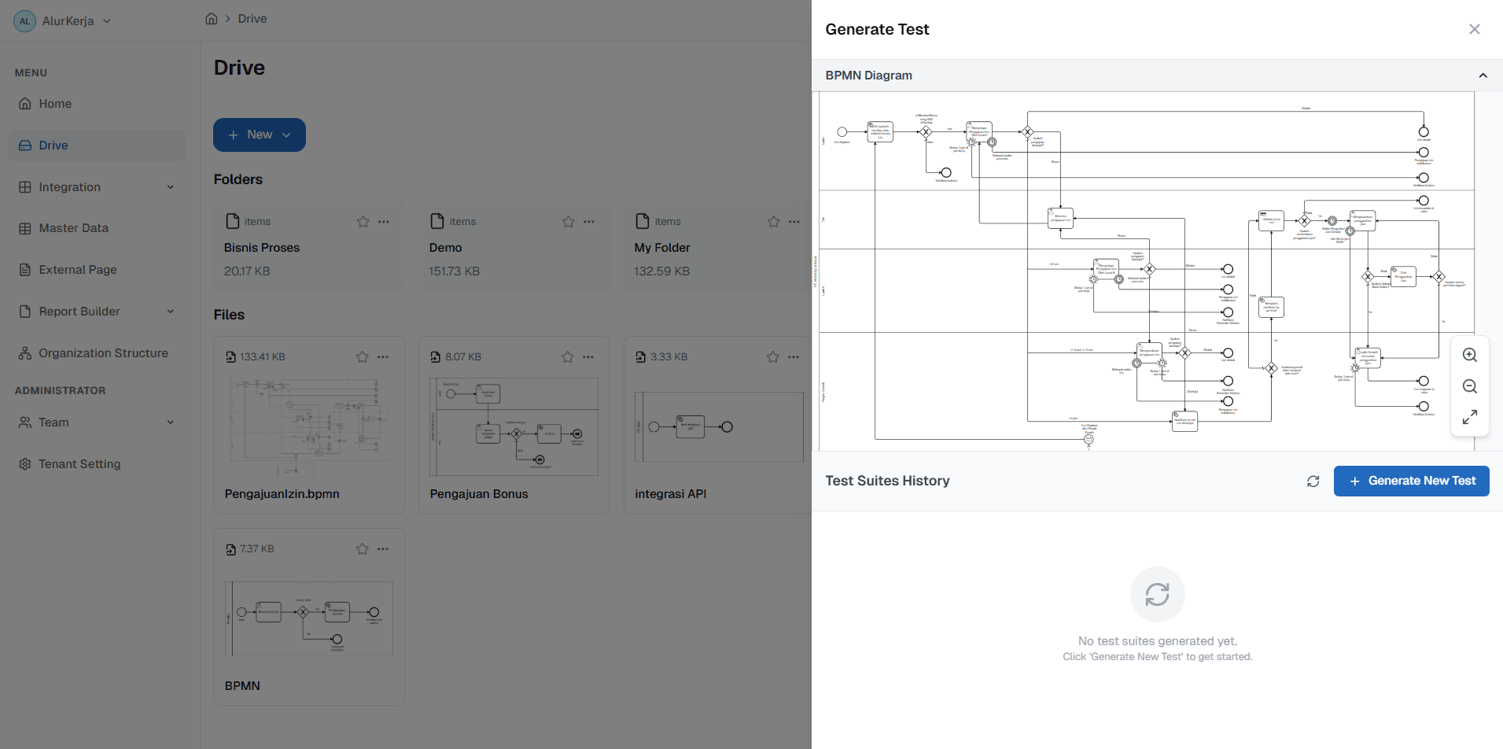The height and width of the screenshot is (749, 1503).
Task: Collapse the BPMN Diagram section
Action: pos(1483,75)
